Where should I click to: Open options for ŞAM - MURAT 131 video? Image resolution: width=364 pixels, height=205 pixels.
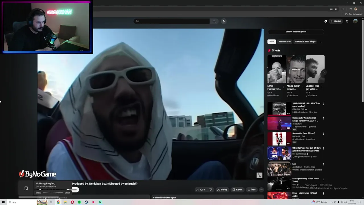pos(323,104)
